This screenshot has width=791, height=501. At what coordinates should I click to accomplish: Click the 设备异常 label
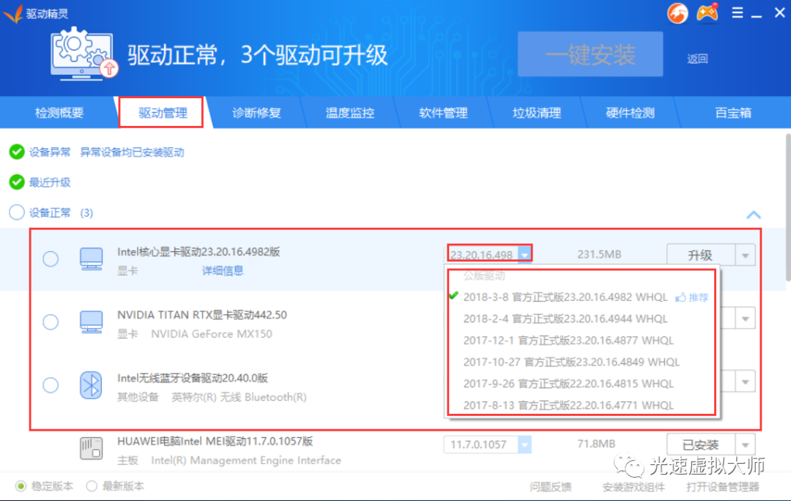(x=50, y=152)
